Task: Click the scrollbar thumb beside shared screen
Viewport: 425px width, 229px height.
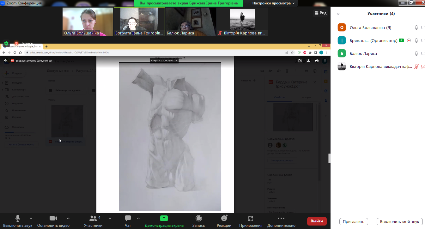Action: click(x=329, y=158)
